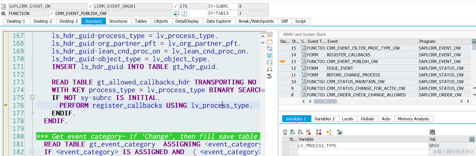This screenshot has height=156, width=476.
Task: Click source icon for stack row BEFORE_CHANGE_PROCESS
Action: point(304,75)
